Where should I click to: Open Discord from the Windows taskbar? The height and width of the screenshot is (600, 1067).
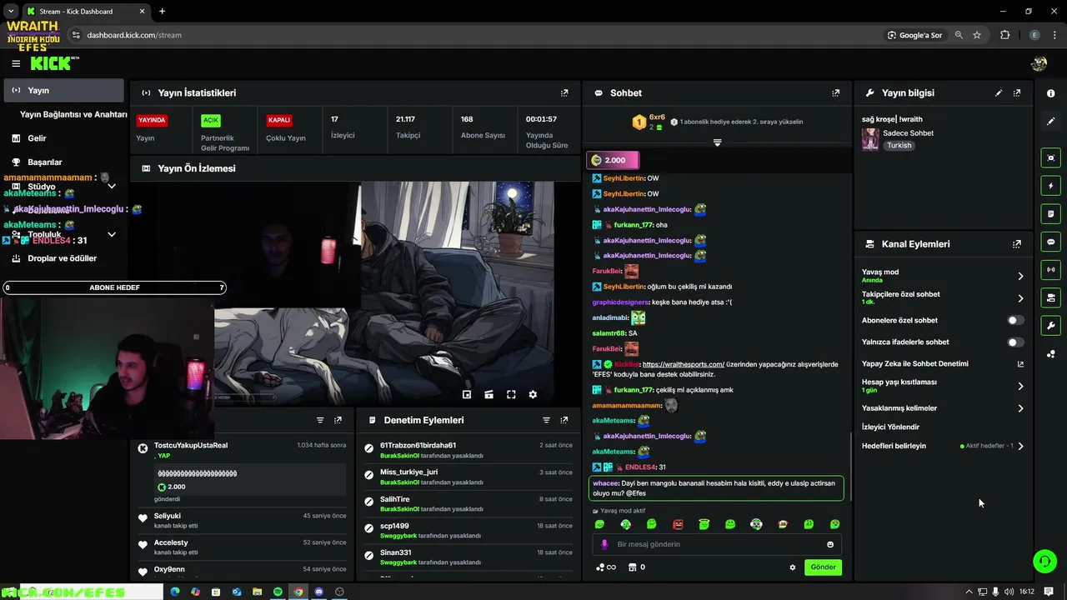[318, 592]
